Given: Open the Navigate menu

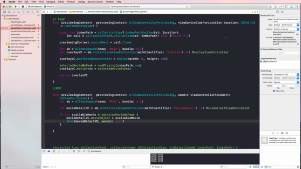Looking at the screenshot, I should tap(51, 2).
